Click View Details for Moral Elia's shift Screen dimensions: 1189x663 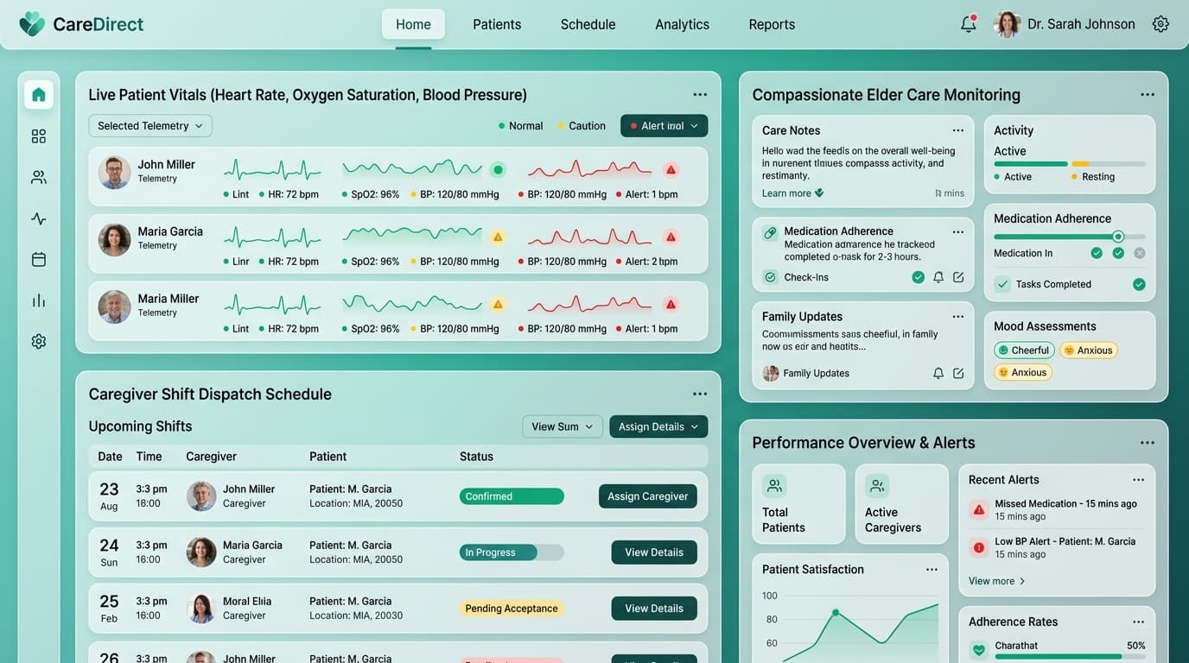click(654, 609)
